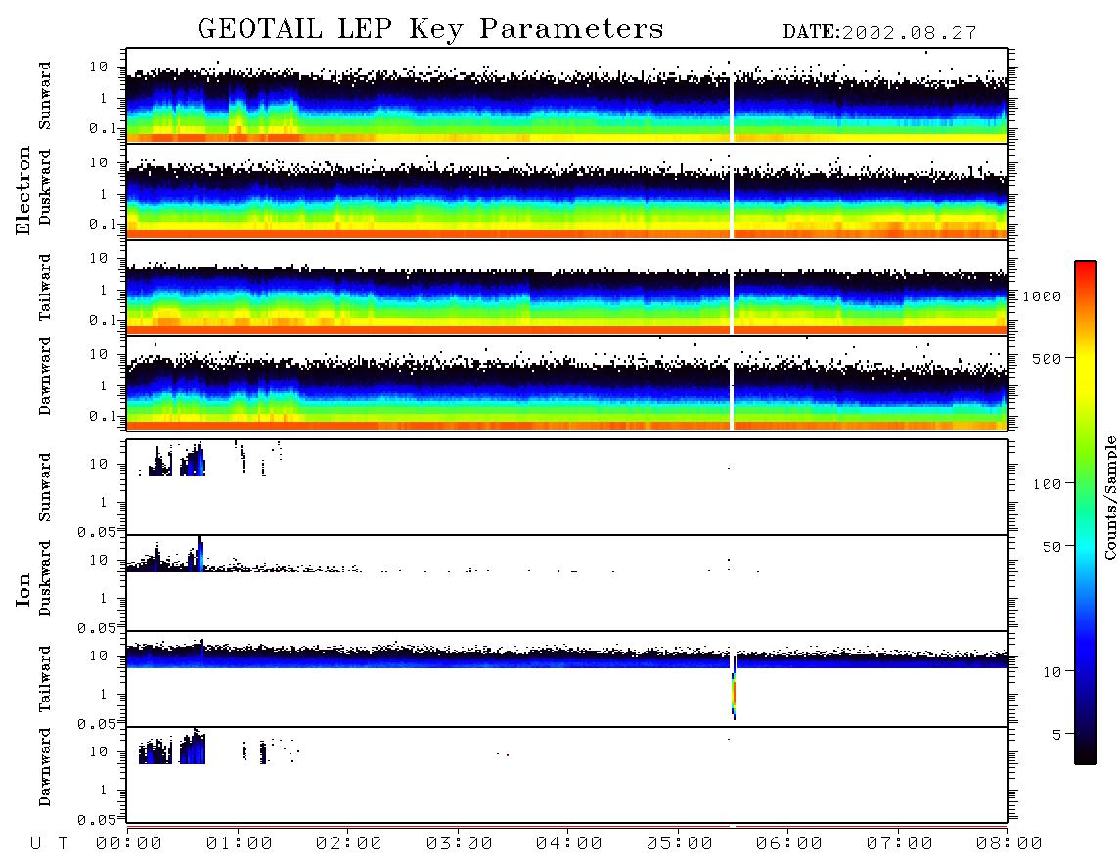Click the Electron Sunward spectrogram panel
The width and height of the screenshot is (1117, 861).
[567, 96]
